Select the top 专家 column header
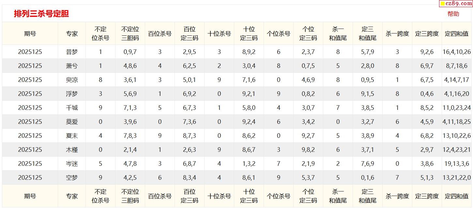The image size is (473, 209). pyautogui.click(x=72, y=33)
